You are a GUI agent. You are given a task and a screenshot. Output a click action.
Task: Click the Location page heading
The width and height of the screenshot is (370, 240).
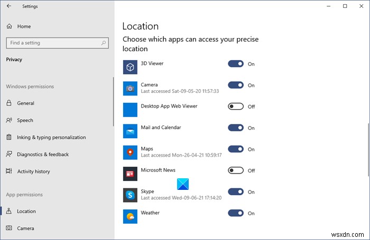click(141, 26)
